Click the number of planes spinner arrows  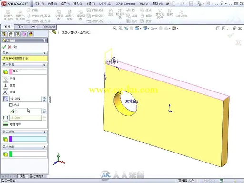click(x=44, y=111)
